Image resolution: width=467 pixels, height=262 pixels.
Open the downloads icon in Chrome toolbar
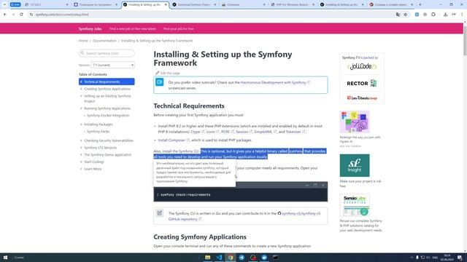coord(445,15)
